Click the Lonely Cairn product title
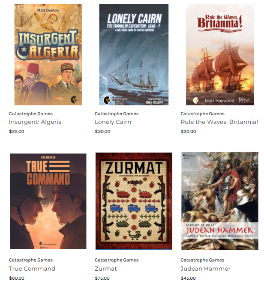This screenshot has height=290, width=264. click(x=113, y=122)
